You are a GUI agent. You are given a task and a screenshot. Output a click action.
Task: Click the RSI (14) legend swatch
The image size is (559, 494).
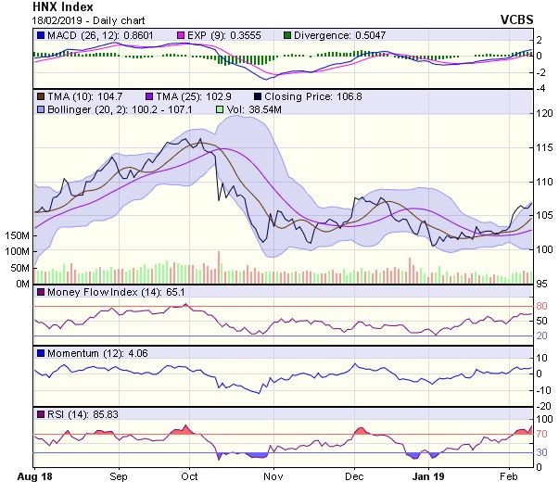pyautogui.click(x=41, y=413)
